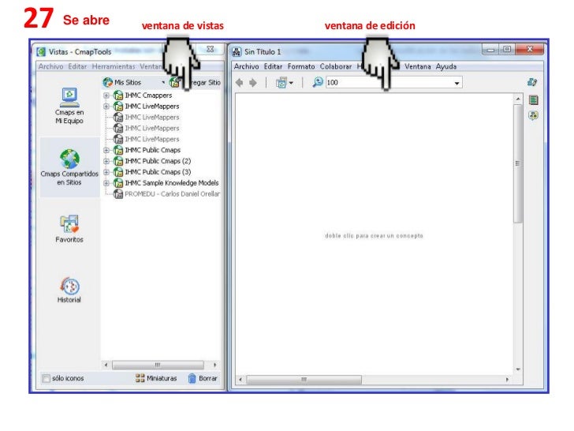Viewport: 574px width, 431px height.
Task: Expand IHMC Sample Knowledge Models node
Action: coord(106,183)
